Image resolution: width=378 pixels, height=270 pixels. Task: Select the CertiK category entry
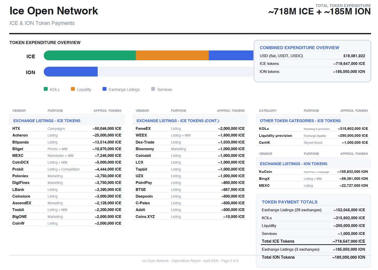[x=264, y=142]
